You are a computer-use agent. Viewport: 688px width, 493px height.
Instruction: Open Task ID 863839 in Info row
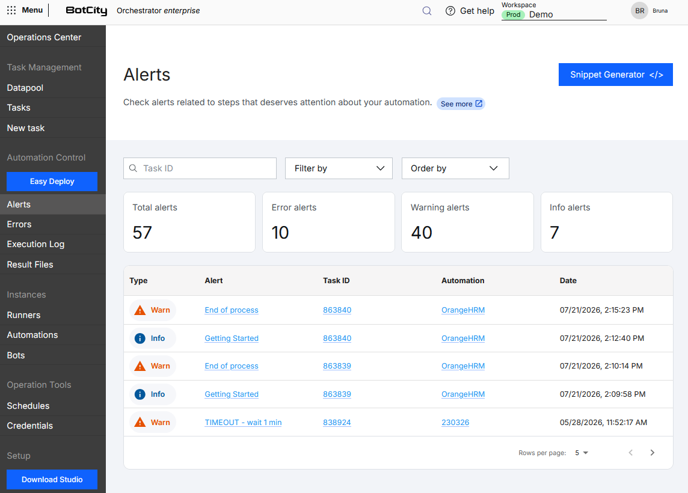[x=337, y=394]
